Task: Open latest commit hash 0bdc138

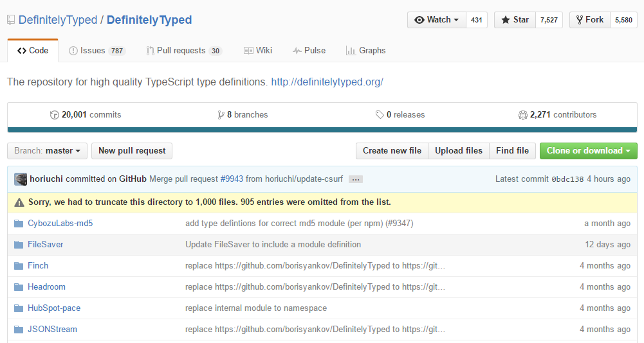Action: tap(567, 179)
